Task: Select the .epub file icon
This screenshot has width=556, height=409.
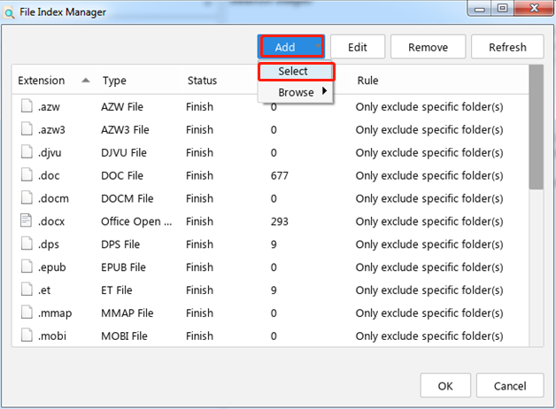Action: click(x=27, y=267)
